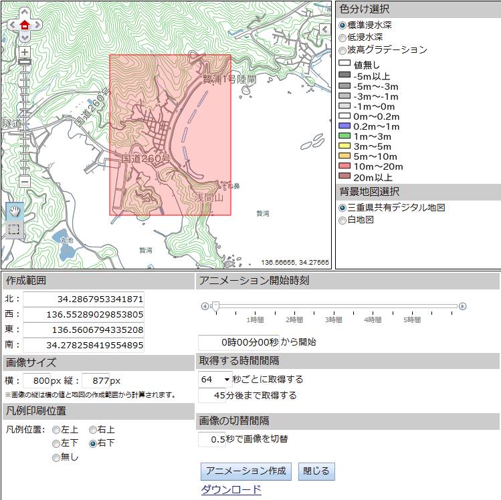Click the ダウンロード link
The height and width of the screenshot is (500, 501).
click(231, 490)
